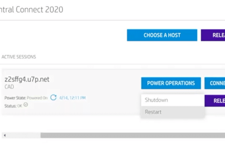This screenshot has height=150, width=225.
Task: Click the purple RELEASE button beside CHOOSE A HOST
Action: (x=213, y=35)
